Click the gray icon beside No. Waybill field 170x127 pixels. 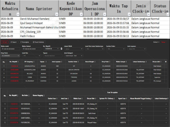pos(61,49)
